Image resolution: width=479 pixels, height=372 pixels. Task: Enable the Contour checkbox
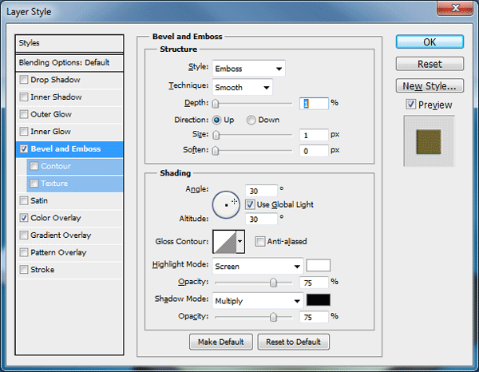point(34,166)
